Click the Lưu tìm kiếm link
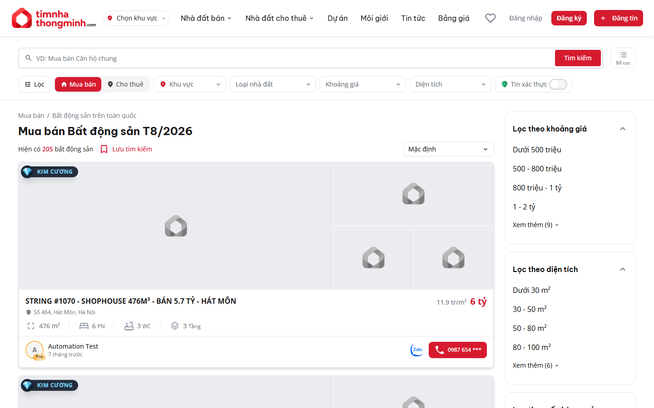Image resolution: width=654 pixels, height=408 pixels. 132,149
